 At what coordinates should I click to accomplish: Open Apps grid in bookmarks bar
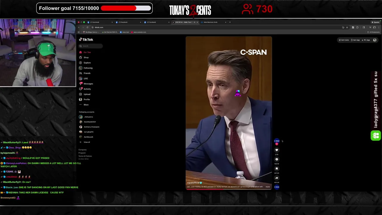(79, 32)
